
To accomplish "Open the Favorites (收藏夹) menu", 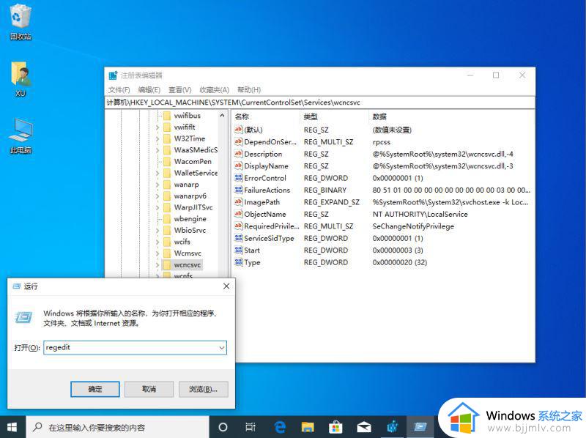I will click(x=214, y=89).
